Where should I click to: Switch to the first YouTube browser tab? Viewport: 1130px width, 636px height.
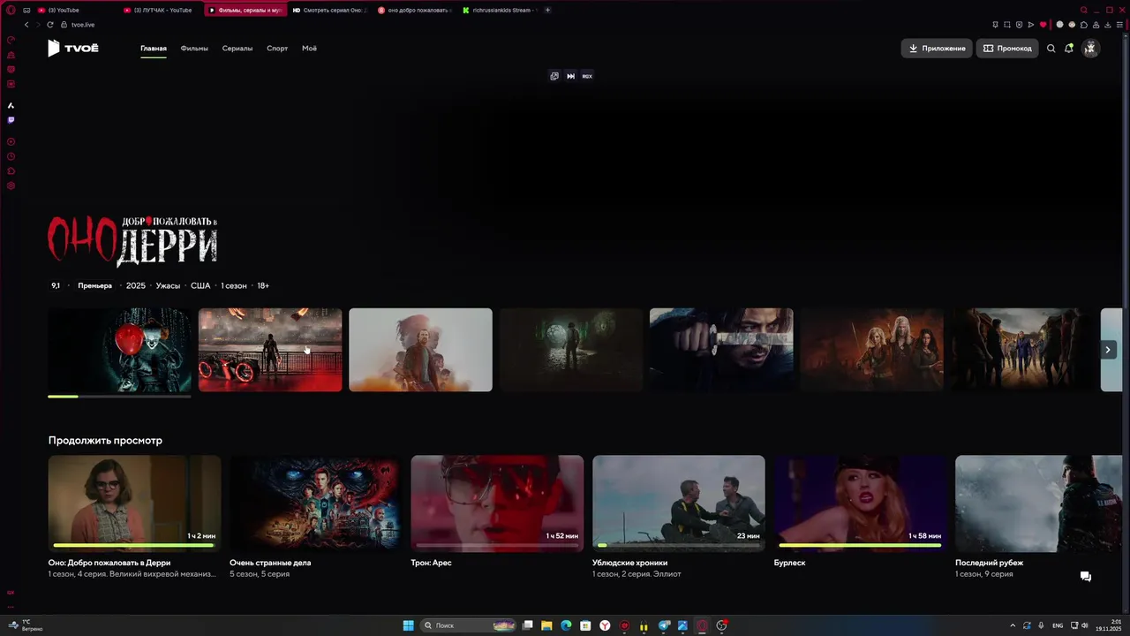[x=74, y=10]
